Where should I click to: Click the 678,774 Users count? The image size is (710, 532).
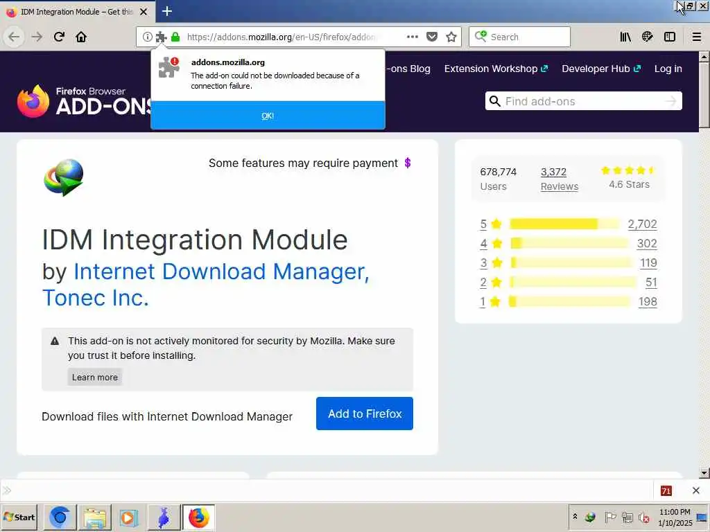coord(498,179)
